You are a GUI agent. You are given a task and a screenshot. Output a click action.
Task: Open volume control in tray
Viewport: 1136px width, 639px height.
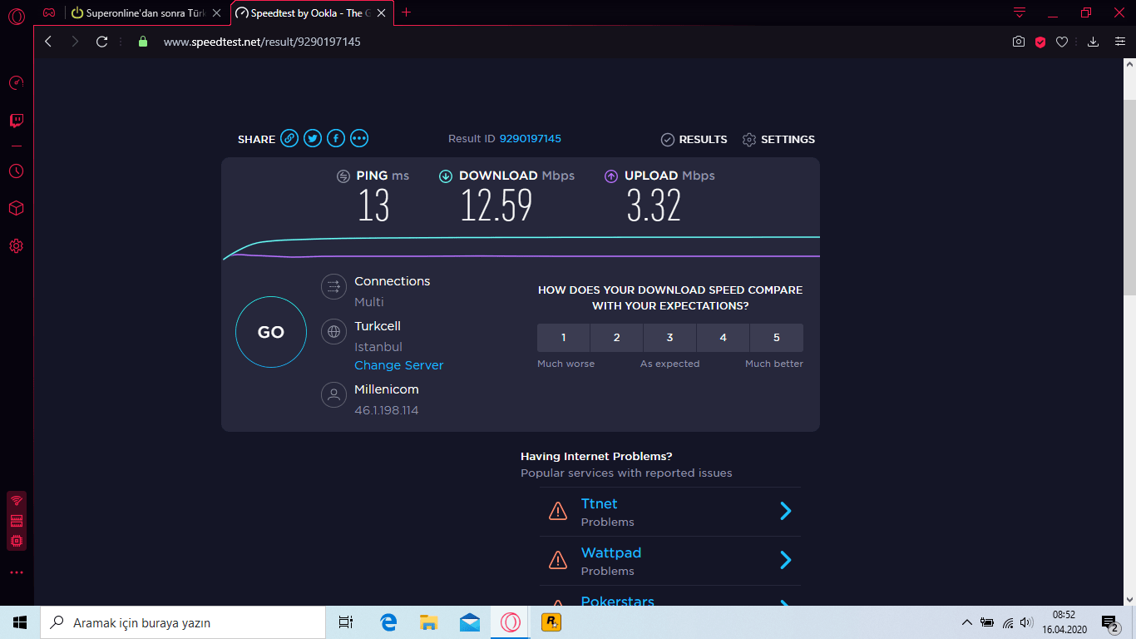[1027, 622]
